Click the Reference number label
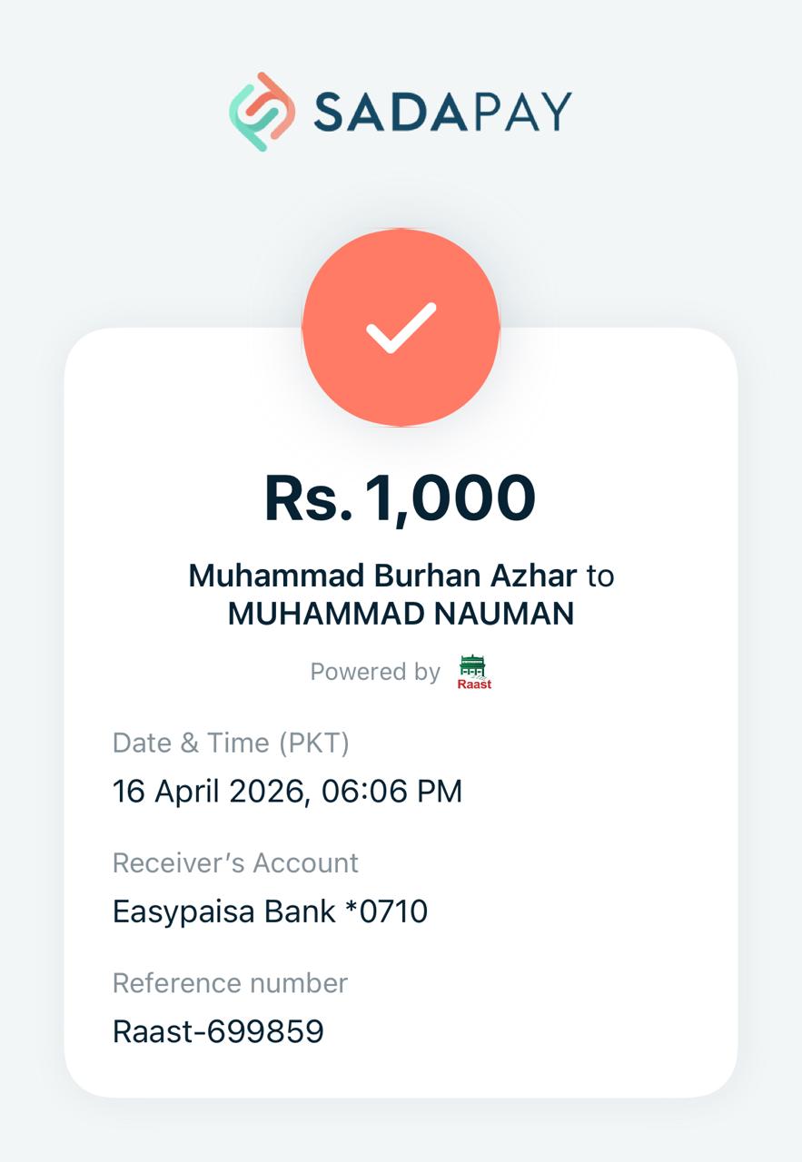The image size is (802, 1162). pos(230,983)
